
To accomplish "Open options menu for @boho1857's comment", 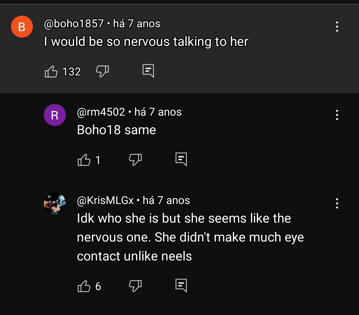I will (x=337, y=27).
